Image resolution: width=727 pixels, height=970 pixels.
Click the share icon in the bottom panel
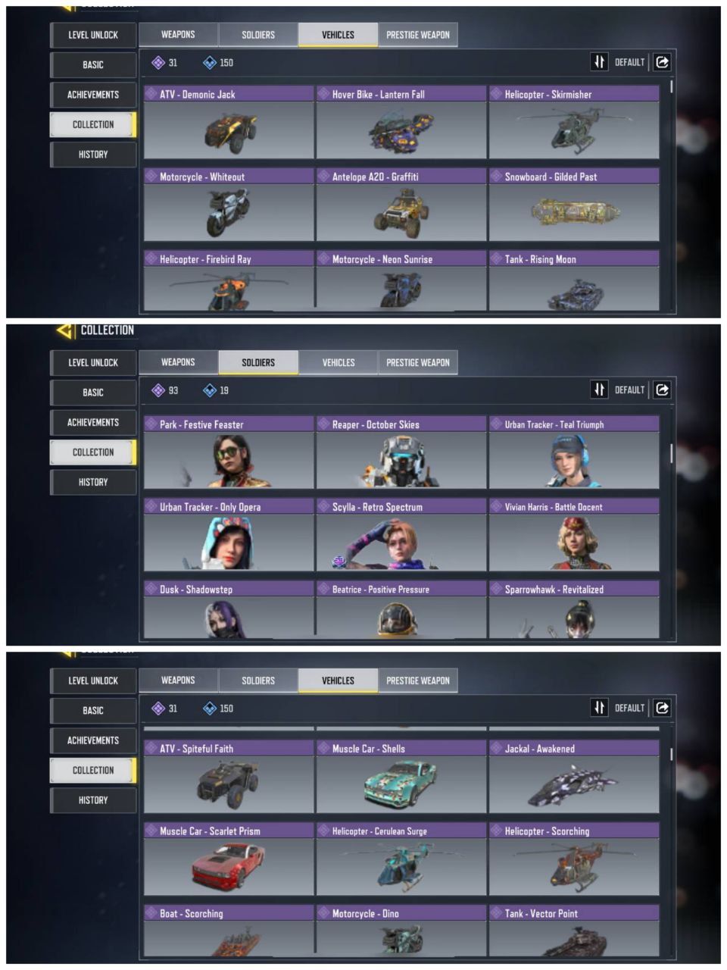click(662, 708)
